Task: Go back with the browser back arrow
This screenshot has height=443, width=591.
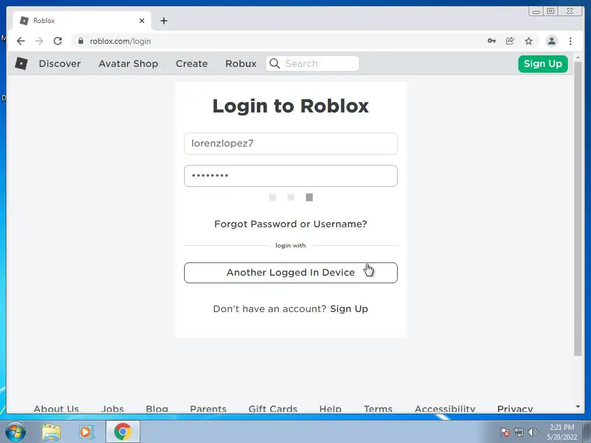Action: tap(21, 41)
